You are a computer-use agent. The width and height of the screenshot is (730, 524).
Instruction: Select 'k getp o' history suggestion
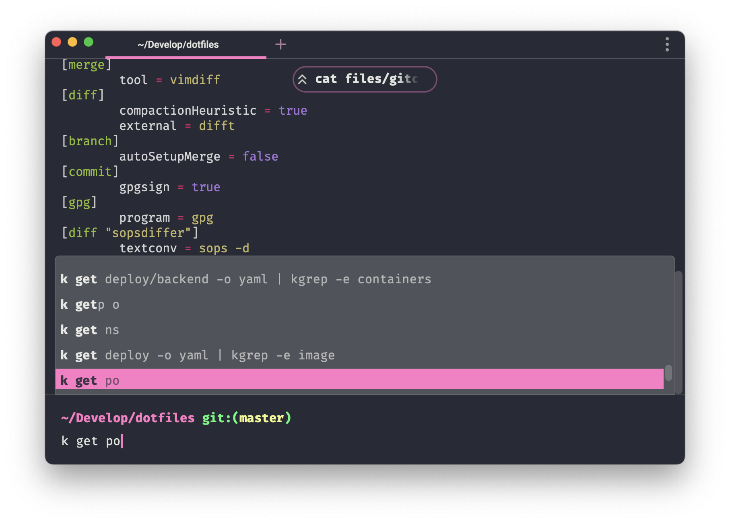point(359,305)
